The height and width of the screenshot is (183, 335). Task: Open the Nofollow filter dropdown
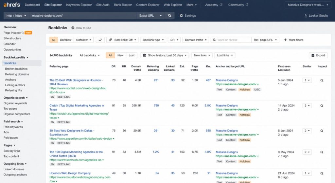(x=83, y=40)
